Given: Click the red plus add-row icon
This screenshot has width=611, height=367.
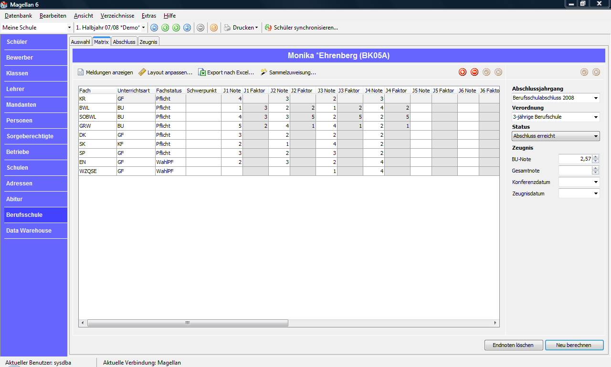Looking at the screenshot, I should pyautogui.click(x=463, y=72).
